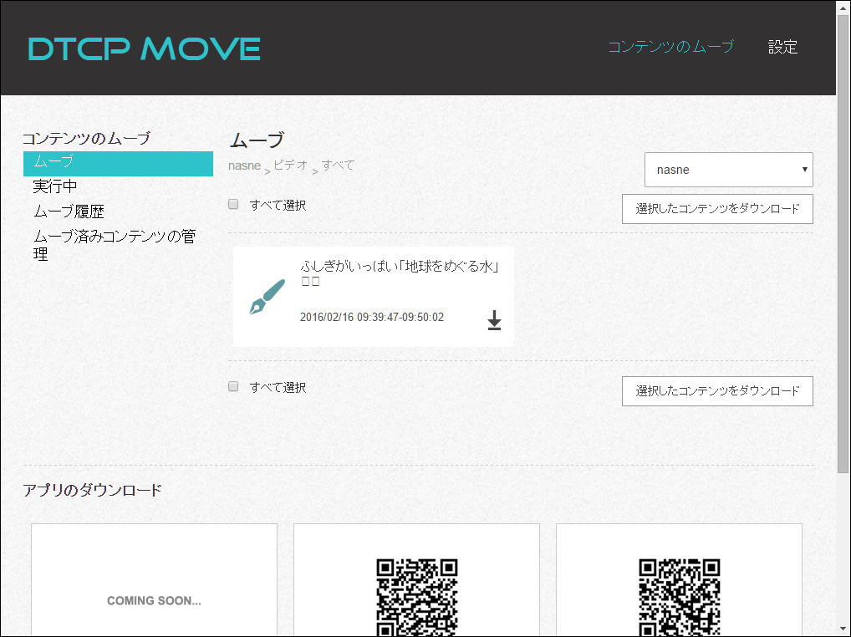The width and height of the screenshot is (851, 637).
Task: Click the pen thumbnail icon of the recording
Action: click(268, 297)
